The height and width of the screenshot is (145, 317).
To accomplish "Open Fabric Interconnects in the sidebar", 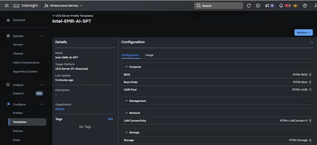I will click(26, 63).
